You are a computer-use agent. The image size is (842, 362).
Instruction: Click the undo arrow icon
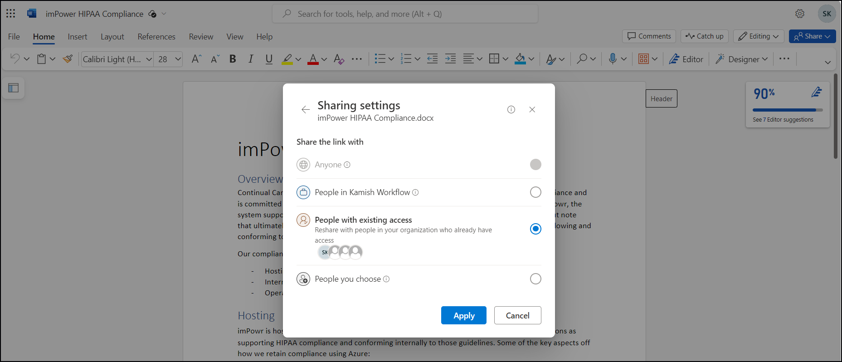point(15,59)
